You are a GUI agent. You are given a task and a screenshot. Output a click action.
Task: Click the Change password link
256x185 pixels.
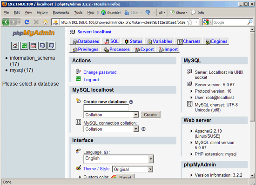tap(100, 72)
